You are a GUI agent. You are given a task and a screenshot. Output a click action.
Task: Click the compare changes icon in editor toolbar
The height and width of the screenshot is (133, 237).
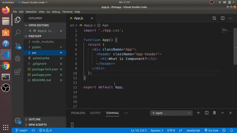[x=214, y=18]
